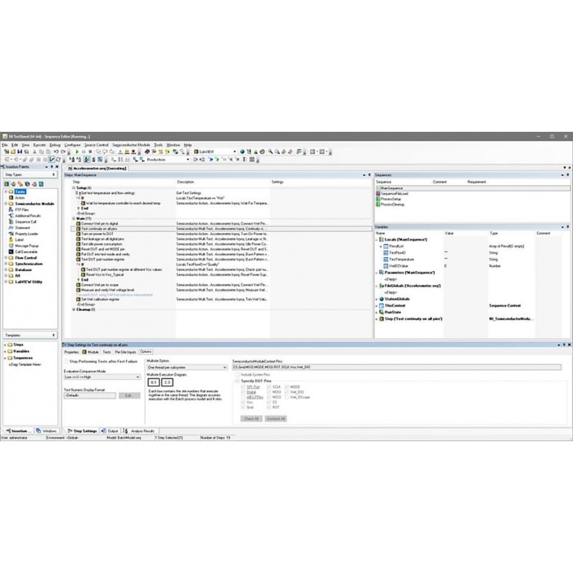The height and width of the screenshot is (573, 573).
Task: Toggle the SCLK pin checkbox
Action: click(269, 386)
